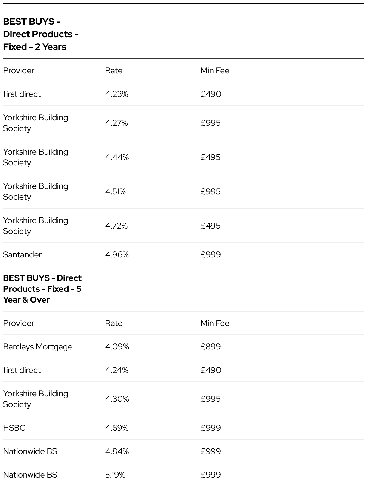367x489 pixels.
Task: Click the HSBC 4.69% rate value
Action: 117,428
